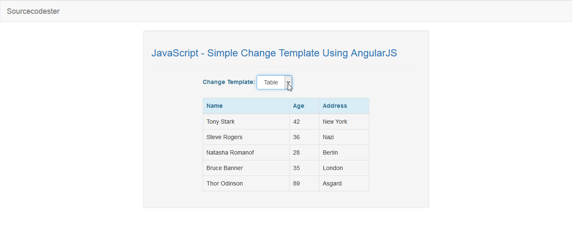Click the age 89 cell

point(304,183)
